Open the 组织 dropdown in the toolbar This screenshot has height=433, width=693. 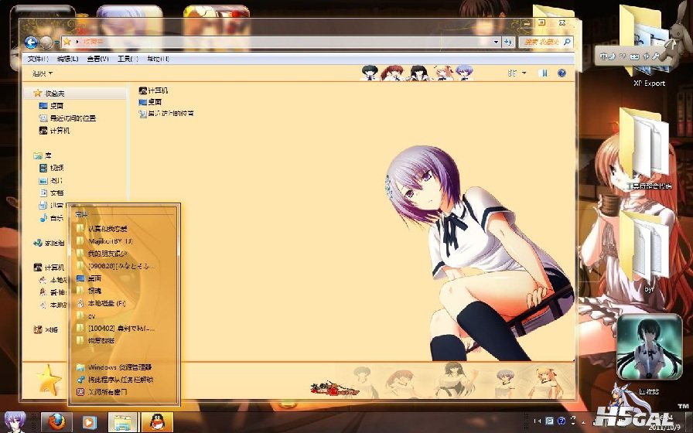tap(43, 73)
